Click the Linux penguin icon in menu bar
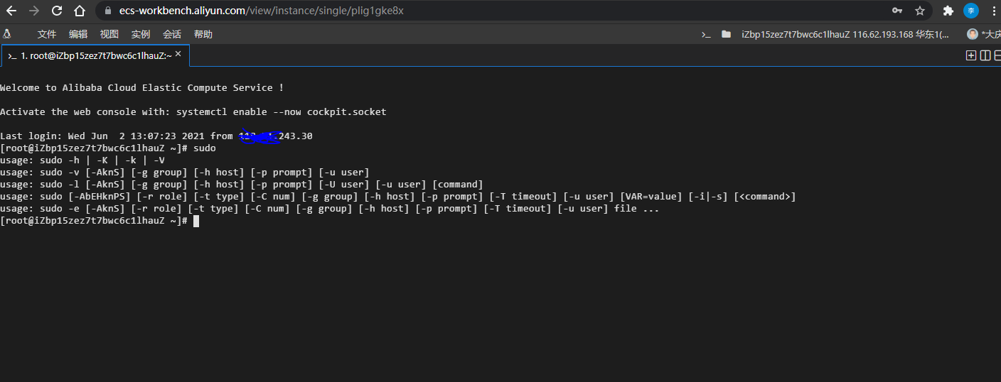Screen dimensions: 1001x382 click(x=7, y=34)
